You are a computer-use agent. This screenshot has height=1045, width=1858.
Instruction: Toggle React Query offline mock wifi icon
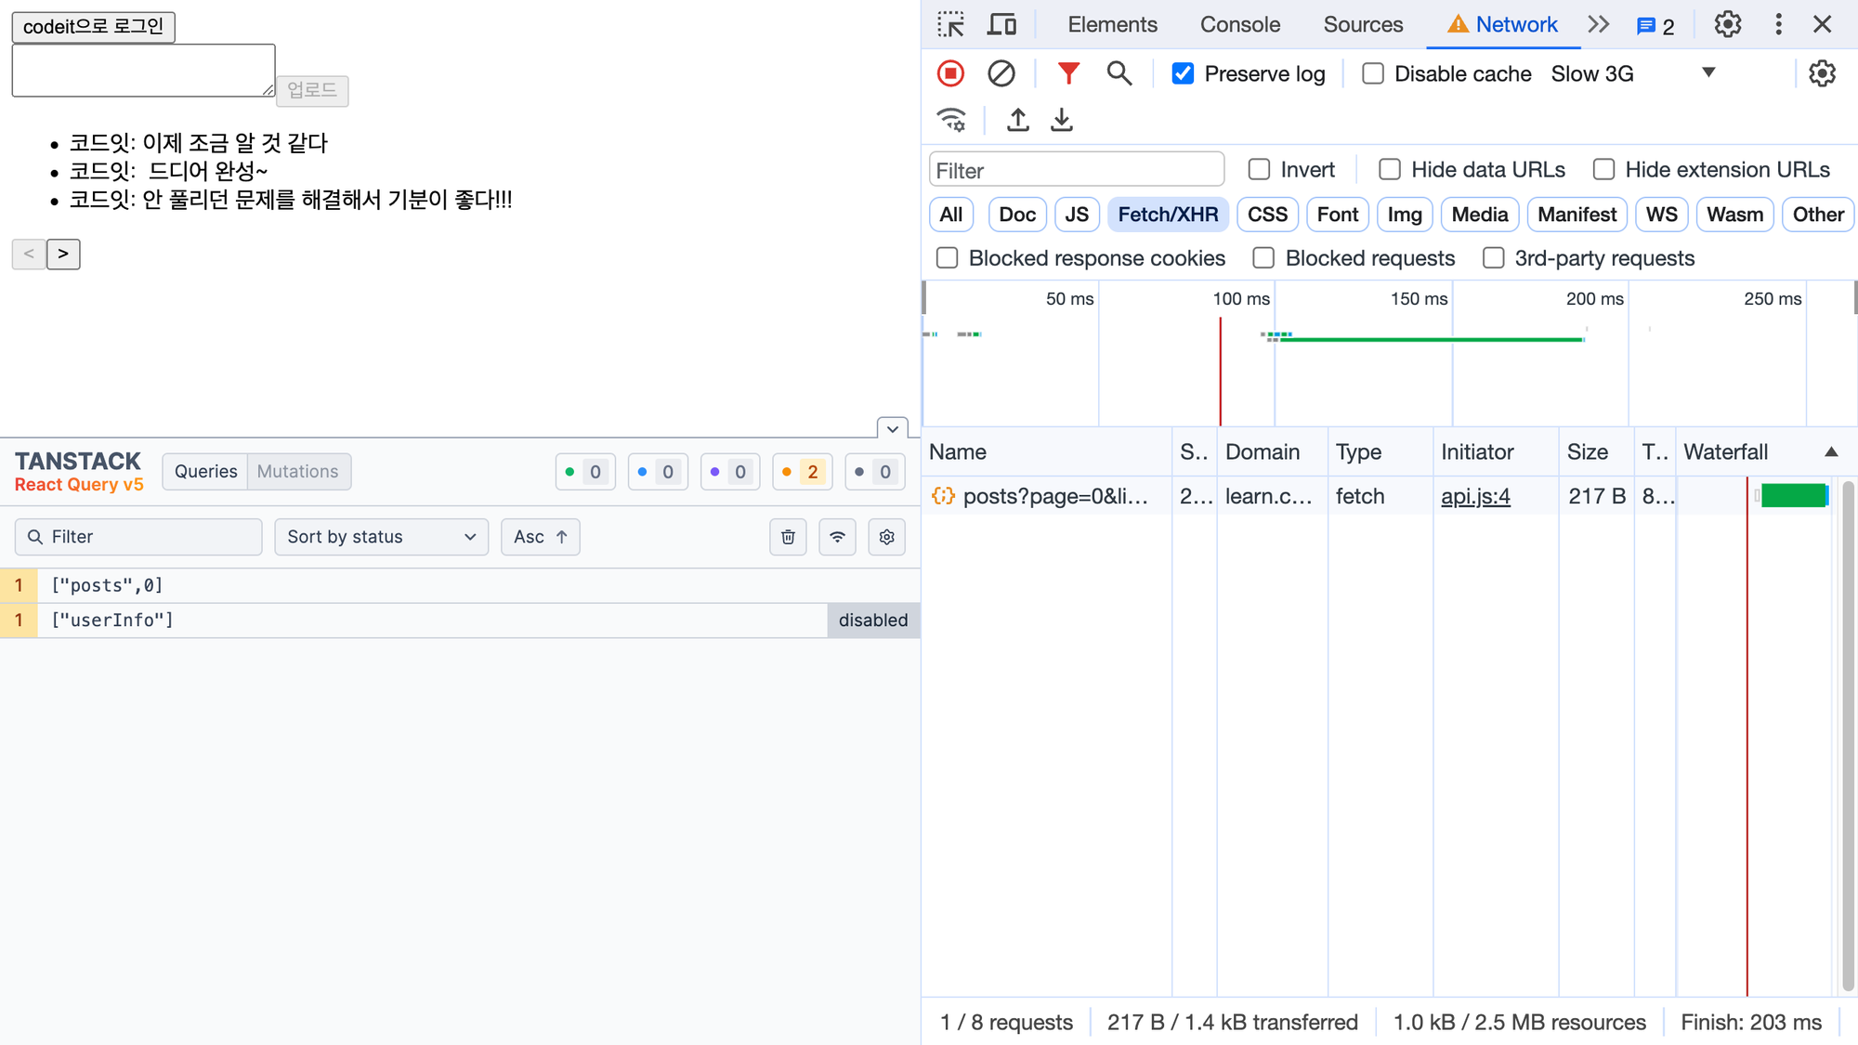837,537
